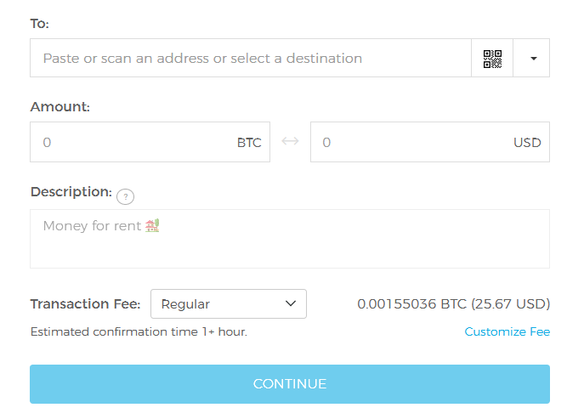Click the BTC currency unit label
Viewport: 584px width, 419px height.
coord(249,143)
